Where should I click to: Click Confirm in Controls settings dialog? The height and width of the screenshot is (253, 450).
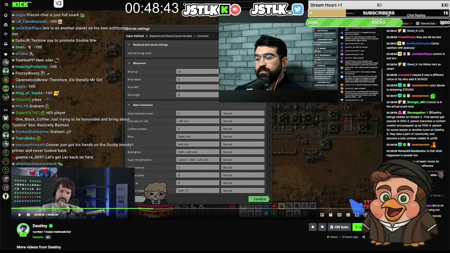coord(259,199)
